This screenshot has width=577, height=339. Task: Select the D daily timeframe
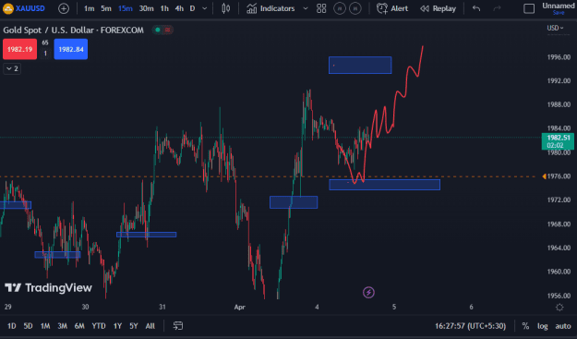(x=192, y=8)
